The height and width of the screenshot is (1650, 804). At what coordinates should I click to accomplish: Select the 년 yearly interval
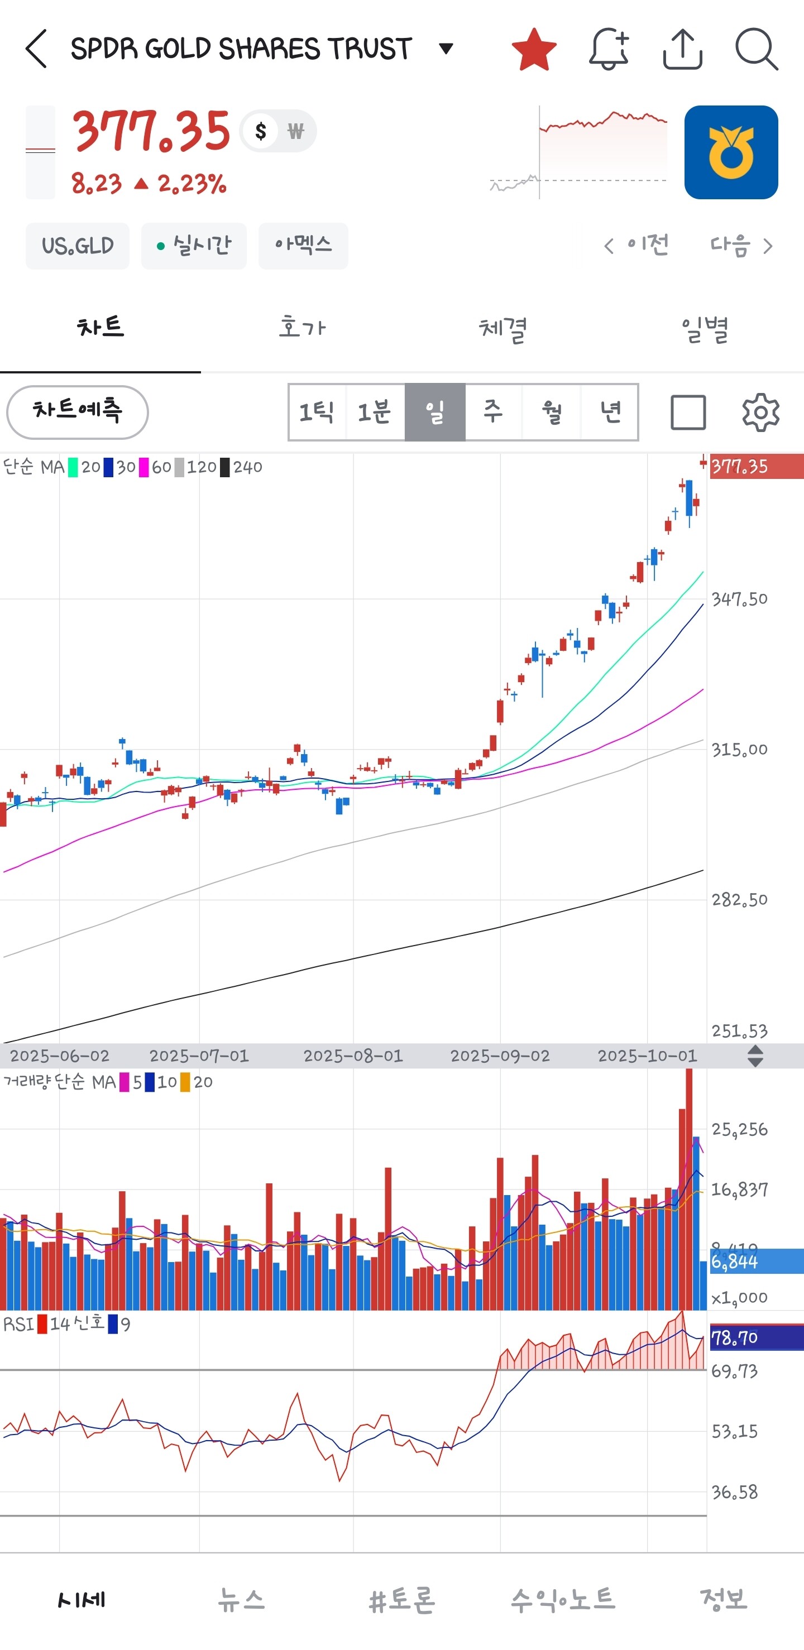pyautogui.click(x=609, y=412)
